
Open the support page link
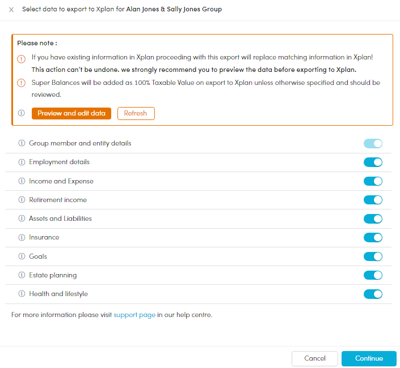[x=134, y=315]
